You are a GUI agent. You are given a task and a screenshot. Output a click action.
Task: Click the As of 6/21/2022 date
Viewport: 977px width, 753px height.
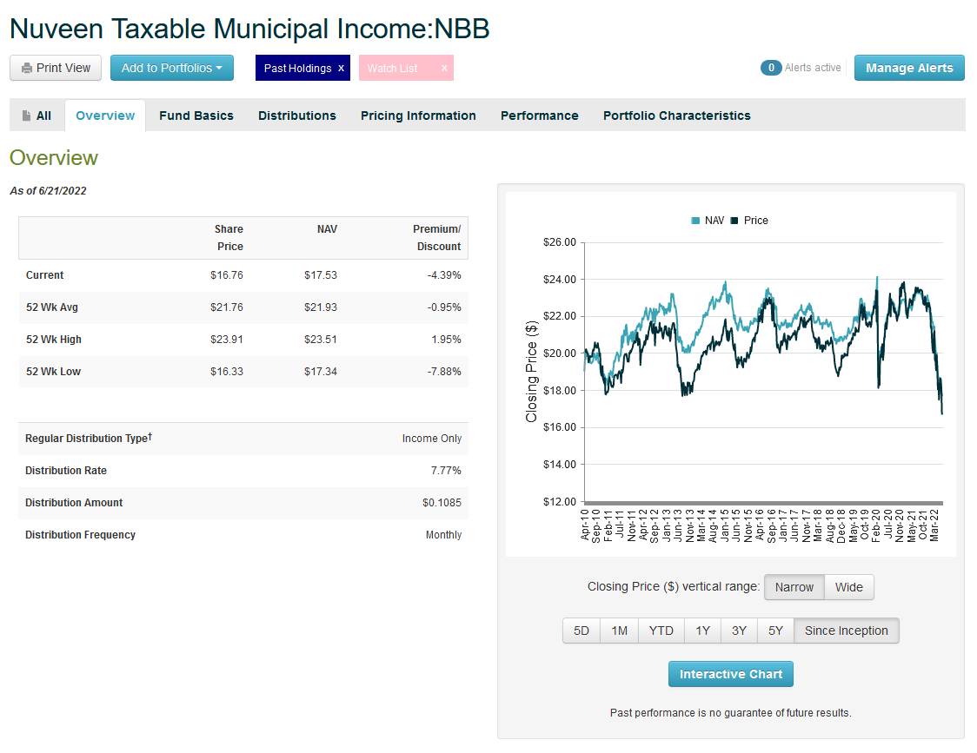coord(48,190)
